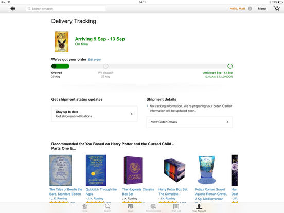284x213 pixels.
Task: Open the Cursed Child book cover thumbnail
Action: pos(62,42)
